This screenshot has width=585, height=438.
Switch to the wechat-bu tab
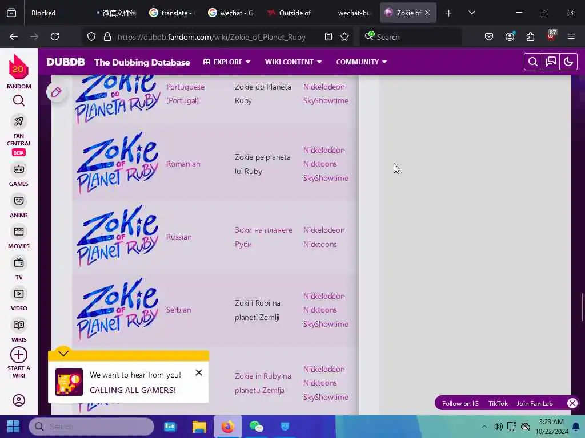pyautogui.click(x=350, y=13)
